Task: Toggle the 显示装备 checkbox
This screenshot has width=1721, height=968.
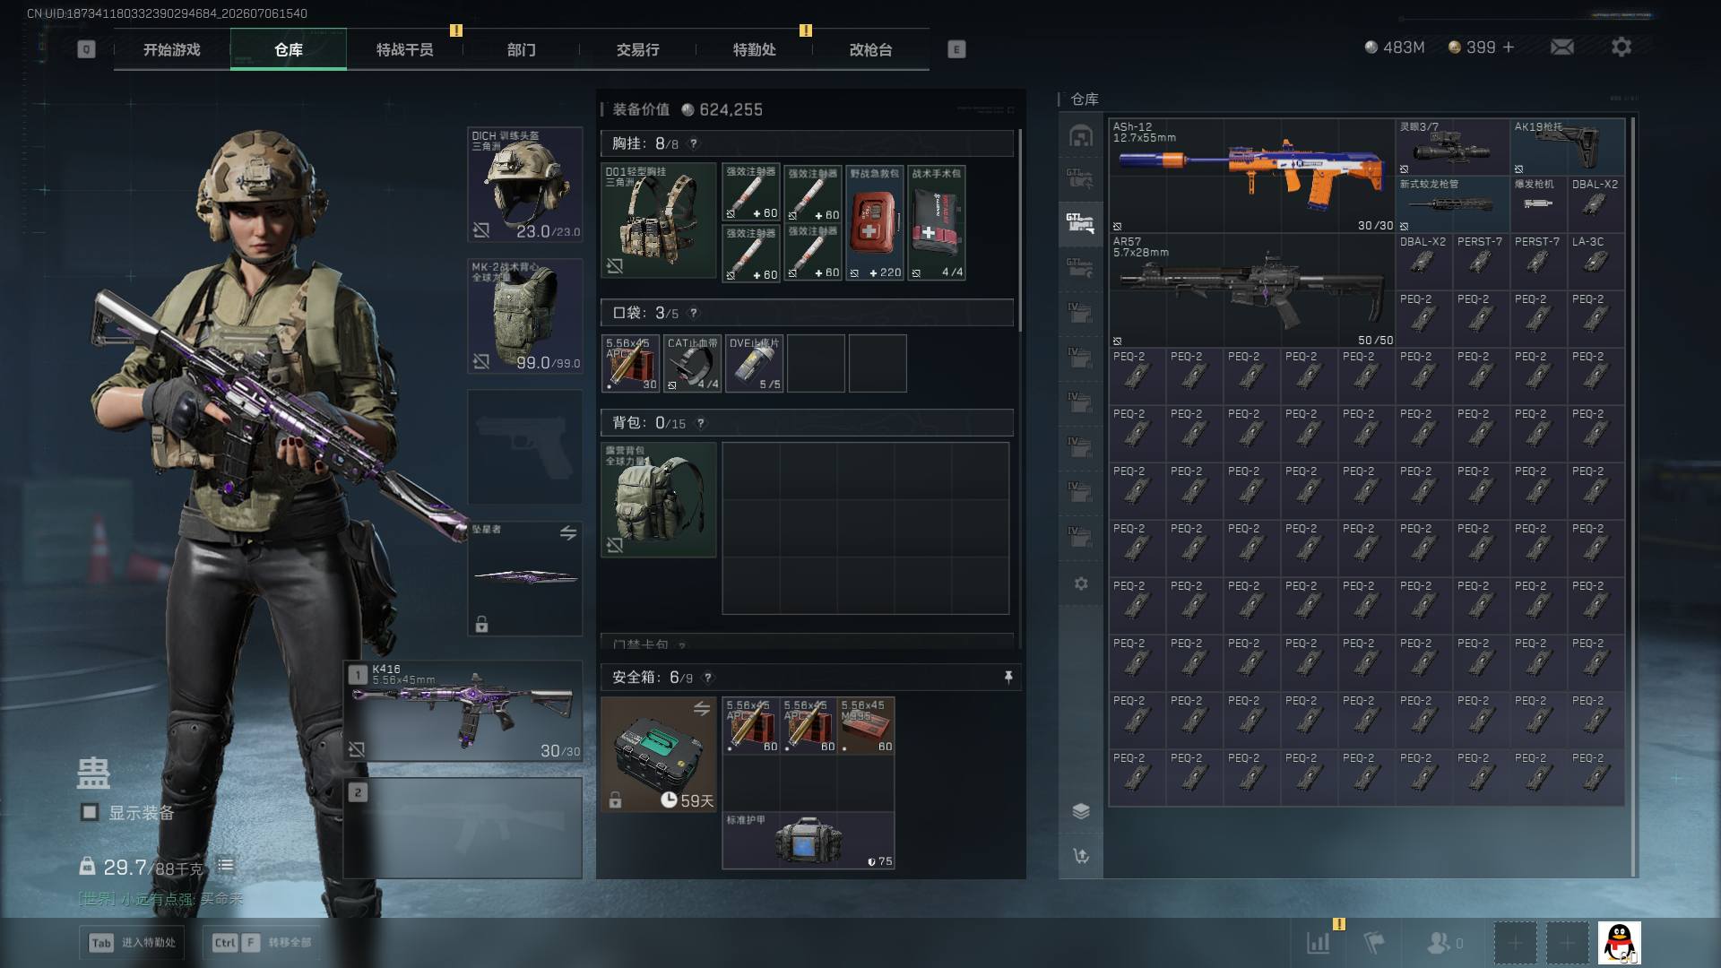Action: coord(90,812)
